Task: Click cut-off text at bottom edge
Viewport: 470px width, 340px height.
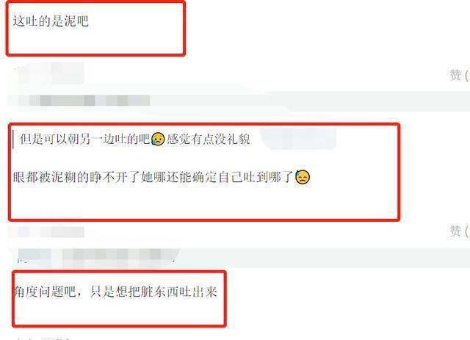Action: tap(42, 339)
